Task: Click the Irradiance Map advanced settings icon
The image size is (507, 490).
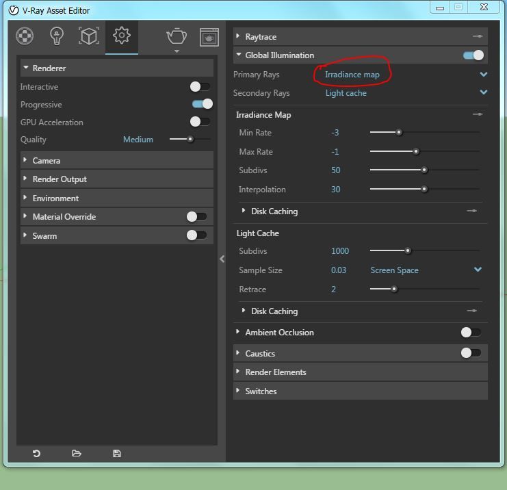Action: click(478, 114)
